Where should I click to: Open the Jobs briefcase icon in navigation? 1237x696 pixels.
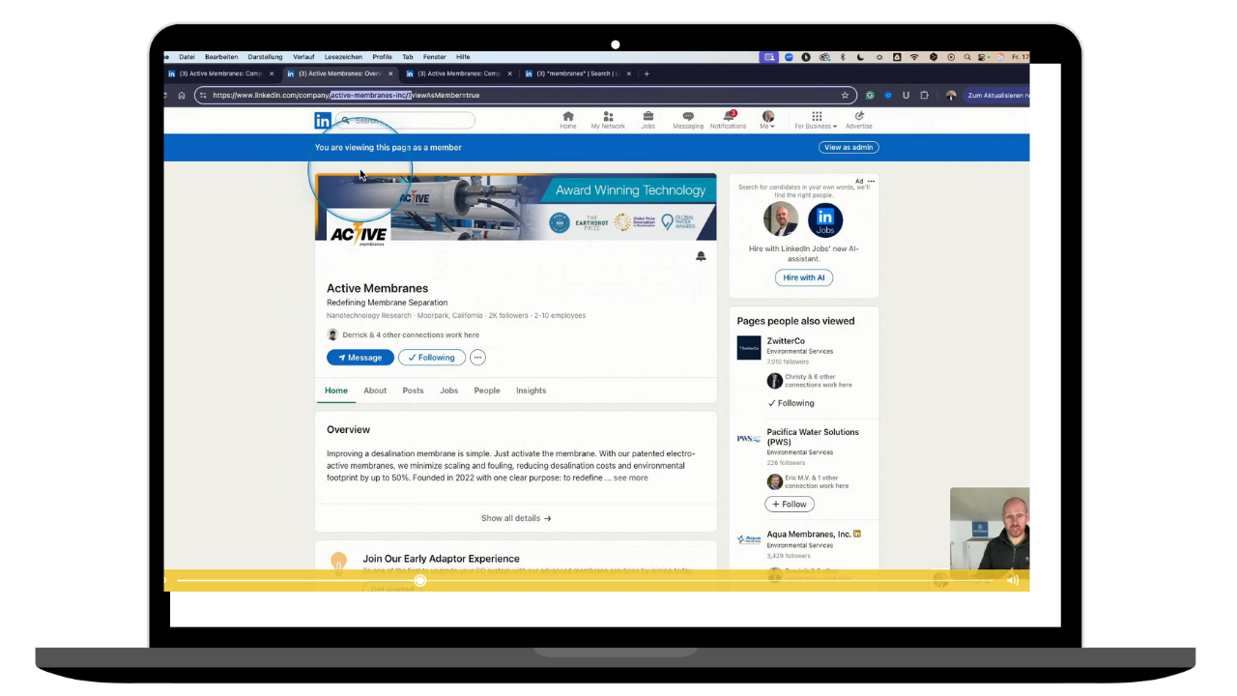click(x=647, y=120)
